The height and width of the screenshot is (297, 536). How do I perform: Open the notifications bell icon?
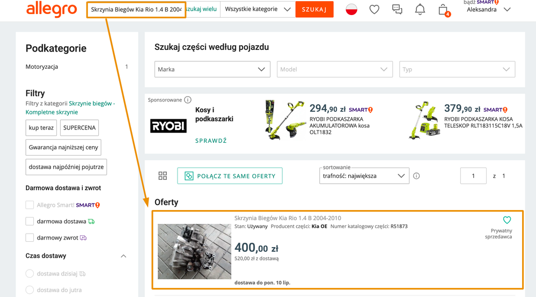(x=420, y=10)
